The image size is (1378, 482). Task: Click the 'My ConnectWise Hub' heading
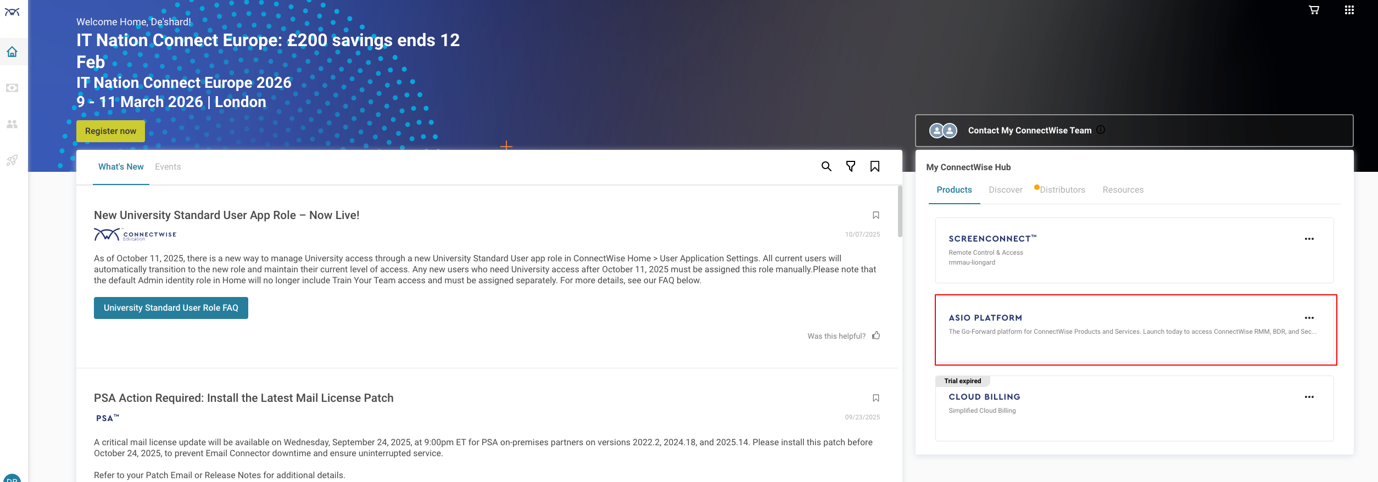968,167
